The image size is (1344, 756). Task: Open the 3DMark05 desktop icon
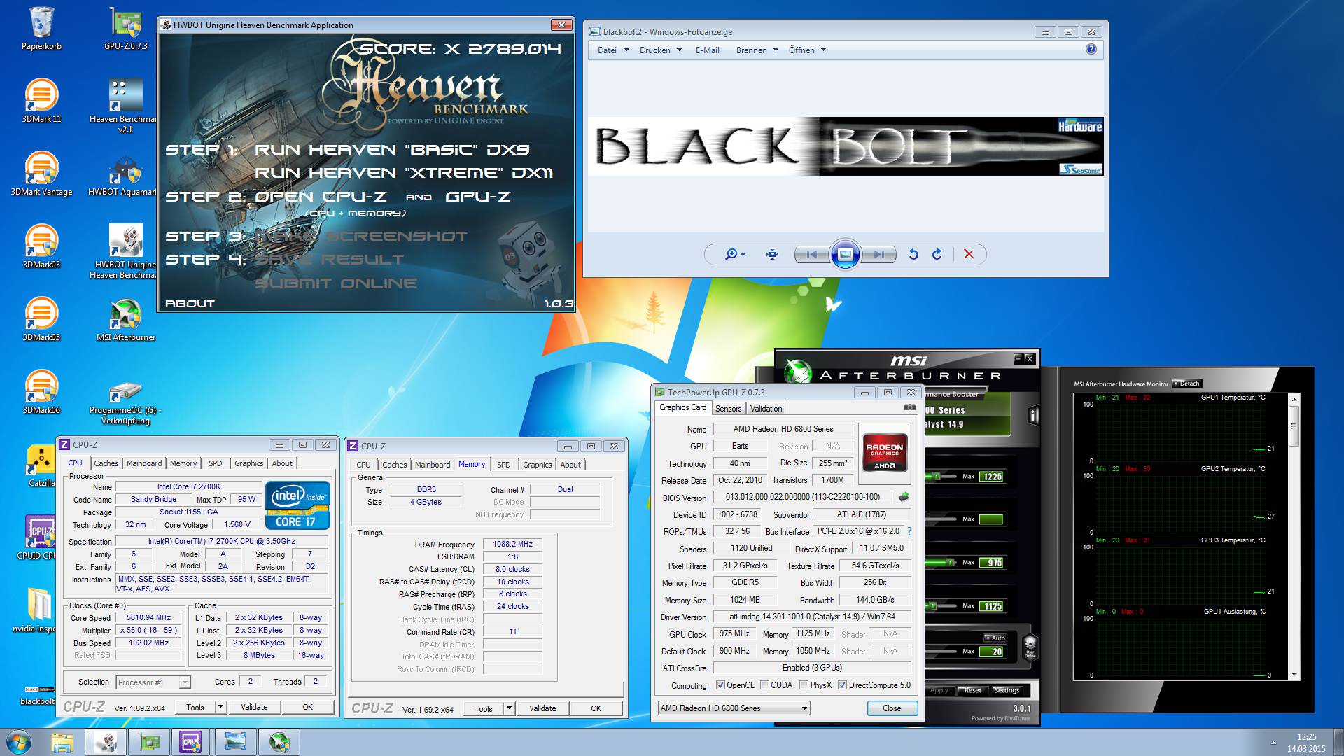(41, 319)
